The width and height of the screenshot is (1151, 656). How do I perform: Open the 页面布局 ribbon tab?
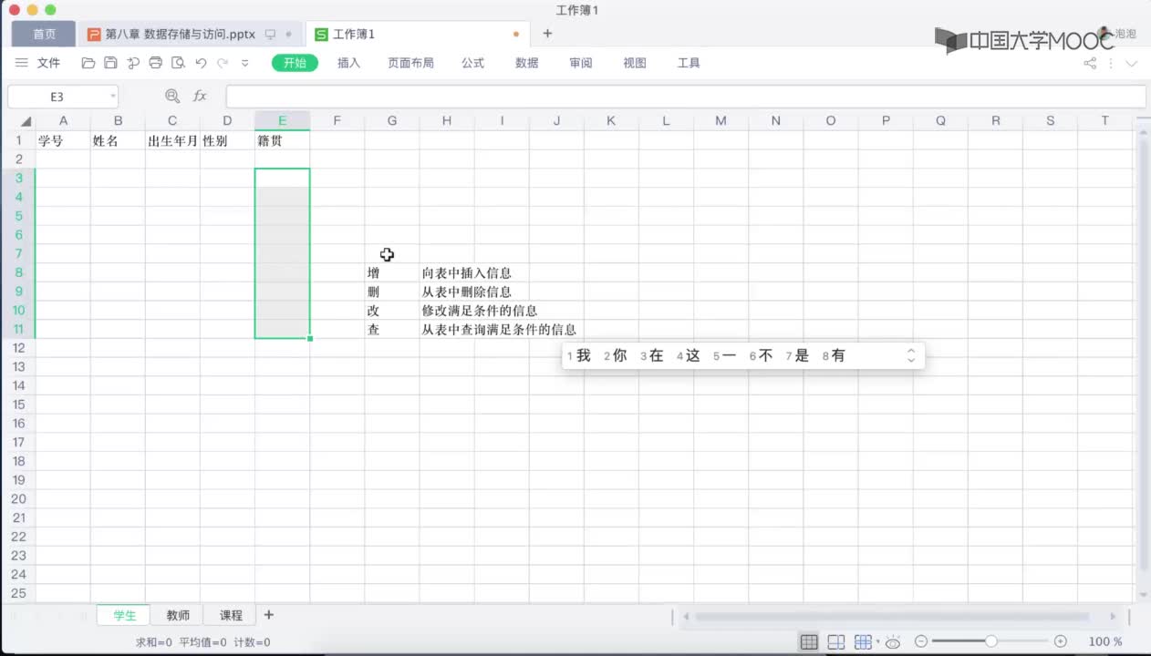click(410, 63)
